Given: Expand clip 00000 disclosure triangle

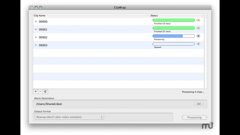Looking at the screenshot, I should [36, 21].
